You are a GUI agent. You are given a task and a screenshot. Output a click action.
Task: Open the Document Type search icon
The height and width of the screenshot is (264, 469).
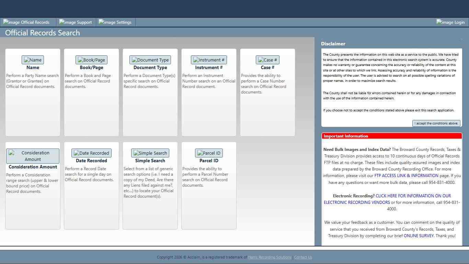point(150,60)
